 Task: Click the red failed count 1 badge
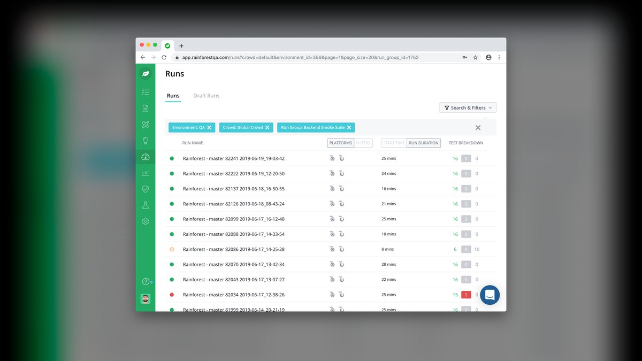click(466, 295)
